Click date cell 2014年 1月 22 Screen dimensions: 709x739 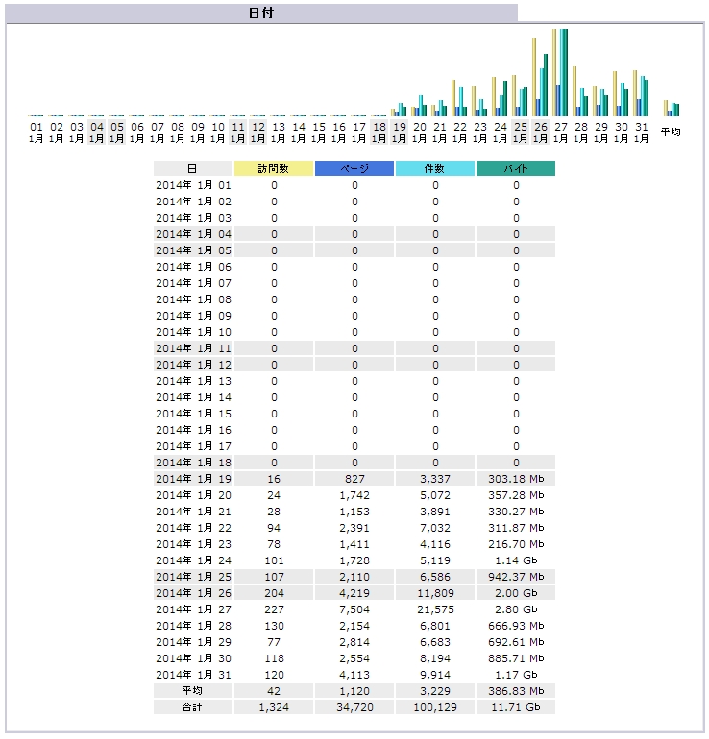[193, 528]
